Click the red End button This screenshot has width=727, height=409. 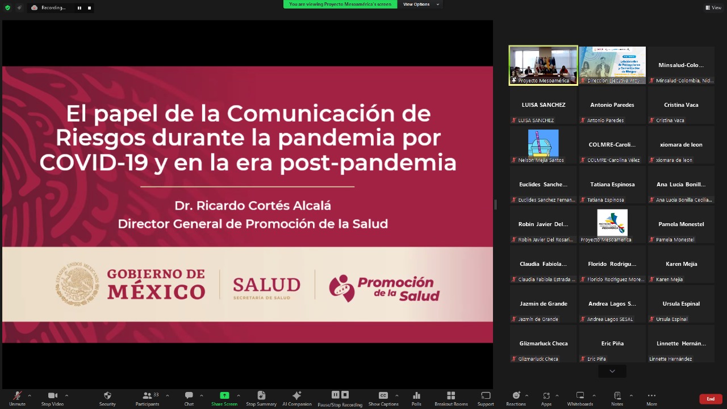711,399
